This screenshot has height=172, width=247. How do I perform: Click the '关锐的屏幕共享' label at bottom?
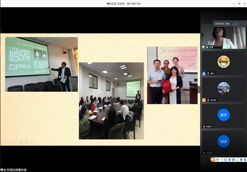[x=17, y=170]
